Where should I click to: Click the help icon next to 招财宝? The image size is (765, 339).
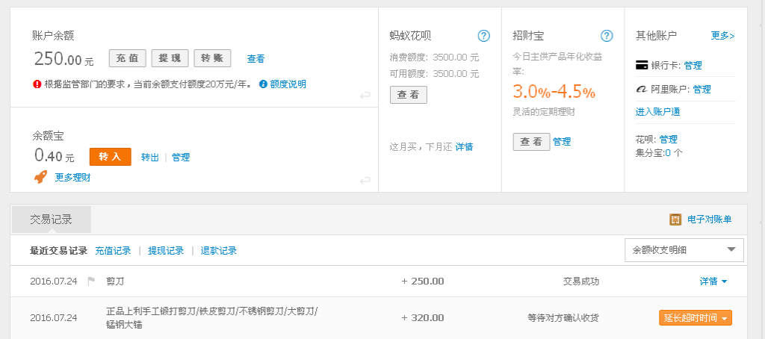pyautogui.click(x=607, y=36)
